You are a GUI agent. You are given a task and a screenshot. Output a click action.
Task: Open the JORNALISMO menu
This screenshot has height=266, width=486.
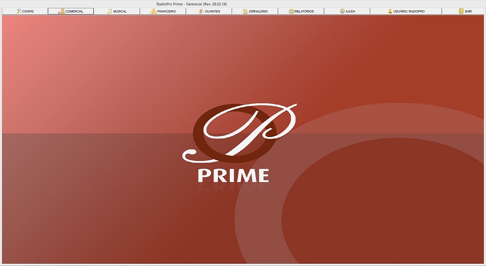click(255, 11)
